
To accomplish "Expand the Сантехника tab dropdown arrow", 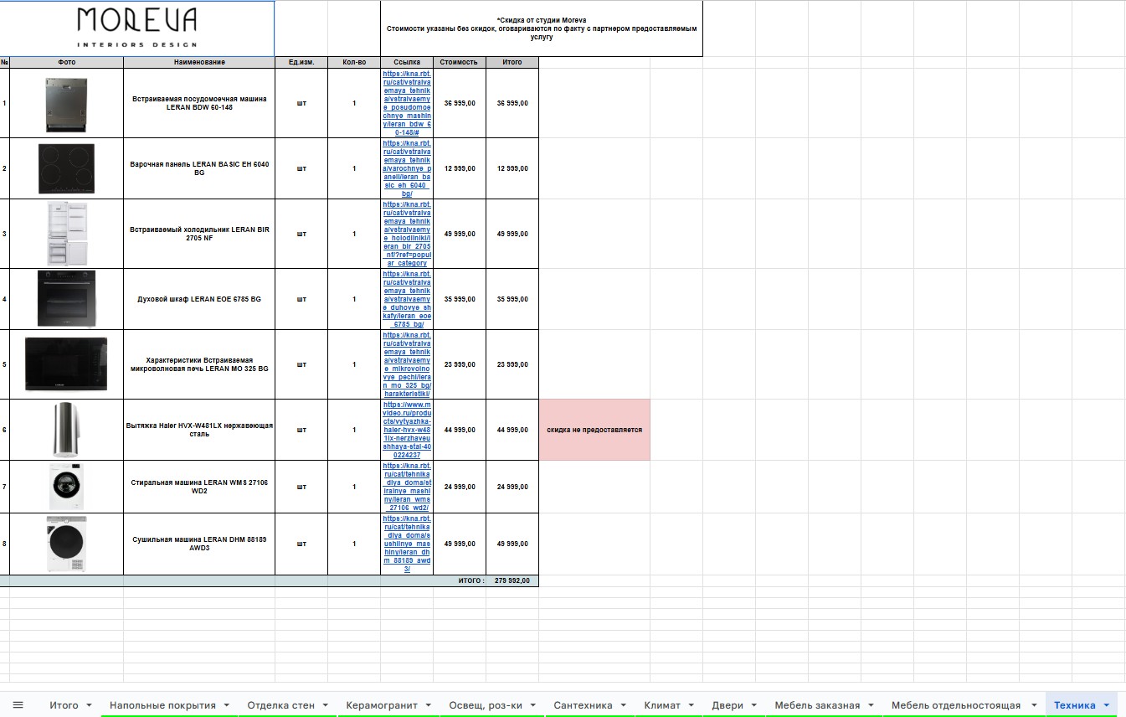I will (623, 705).
